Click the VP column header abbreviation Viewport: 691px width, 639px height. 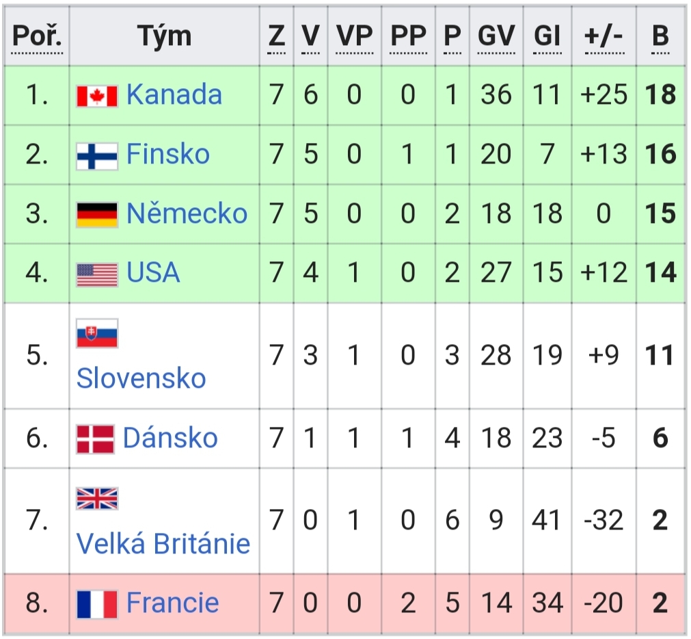354,36
